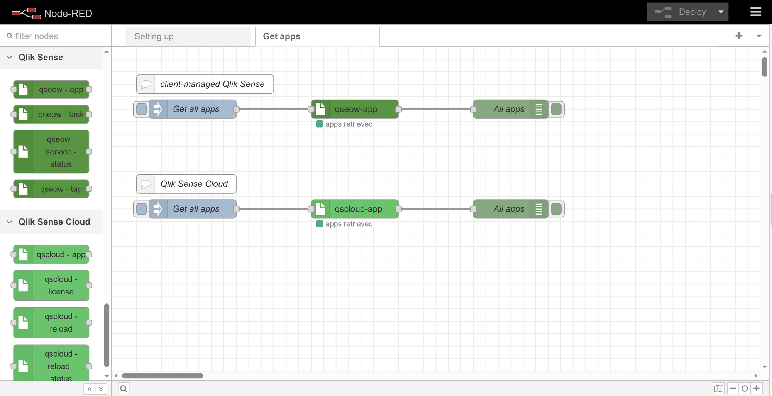
Task: Collapse the Qlik Sense palette category
Action: tap(51, 57)
